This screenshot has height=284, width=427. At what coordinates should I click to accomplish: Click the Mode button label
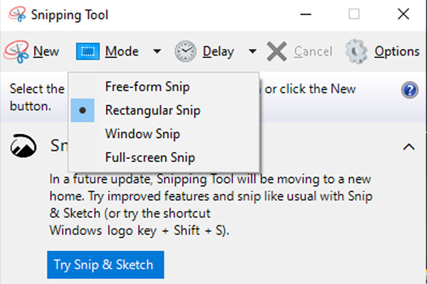point(122,51)
